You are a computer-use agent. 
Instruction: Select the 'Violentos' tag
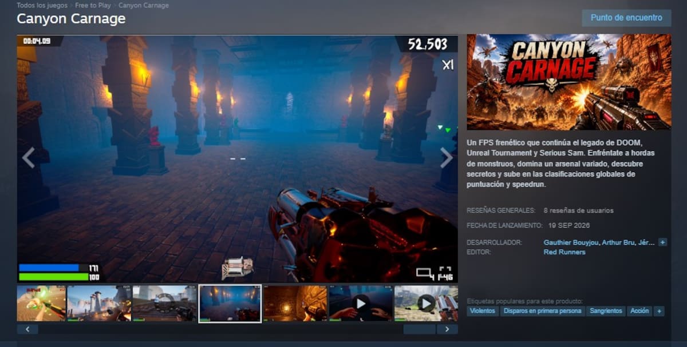coord(482,311)
